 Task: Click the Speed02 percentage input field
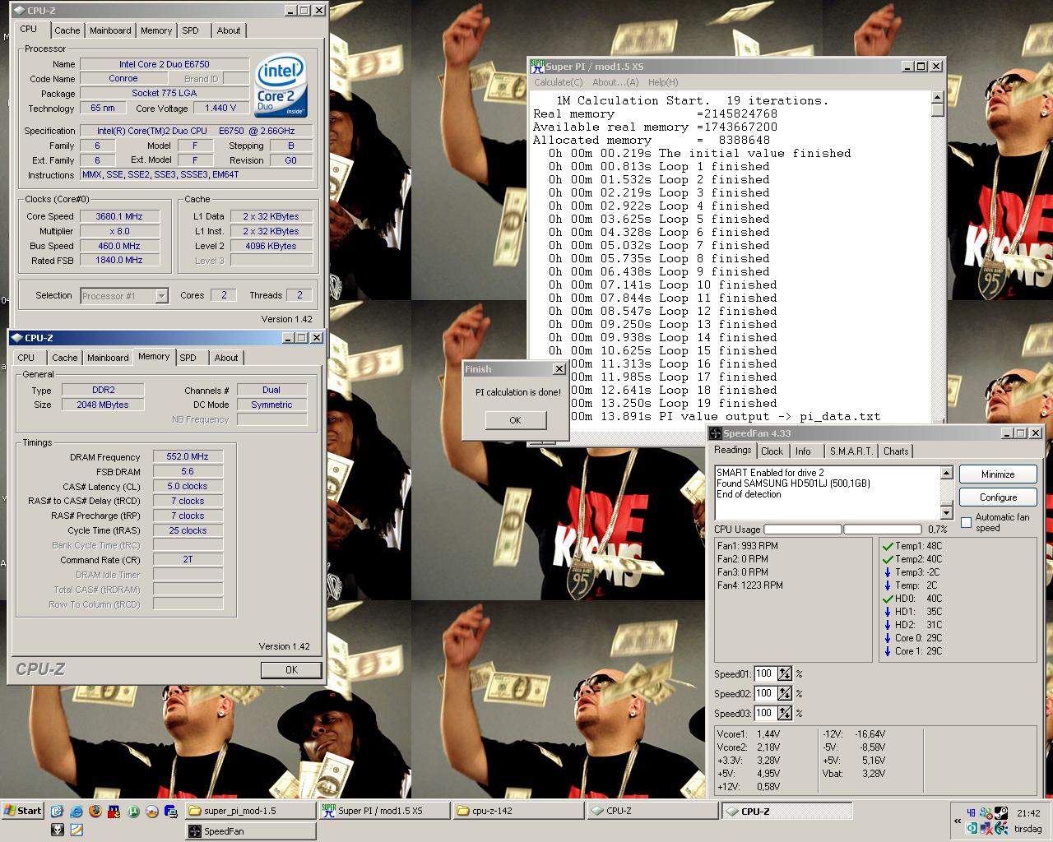click(765, 694)
